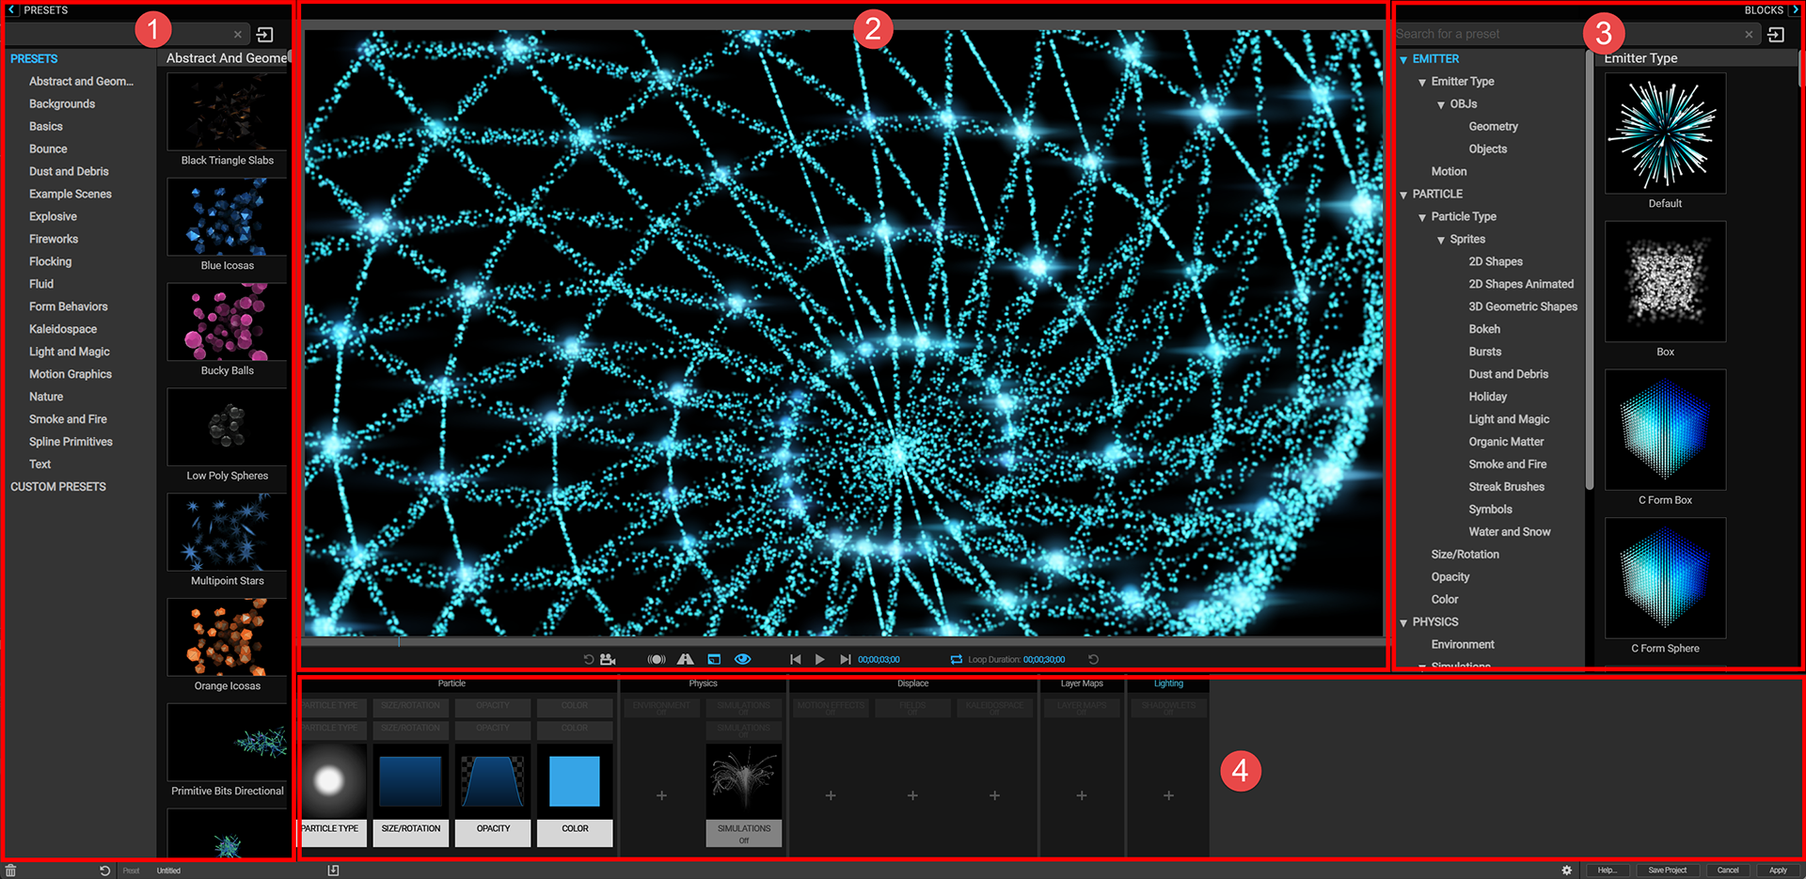
Task: Collapse the Particle Type tree node
Action: point(1422,217)
